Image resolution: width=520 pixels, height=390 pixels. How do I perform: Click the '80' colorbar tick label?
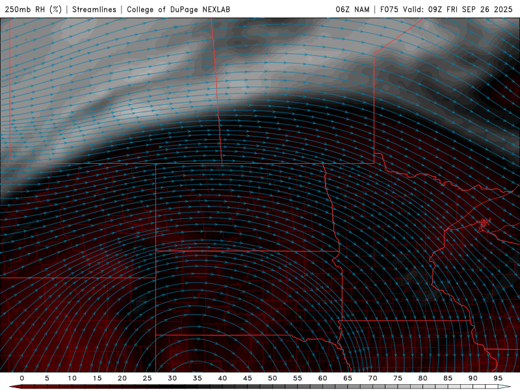(422, 378)
